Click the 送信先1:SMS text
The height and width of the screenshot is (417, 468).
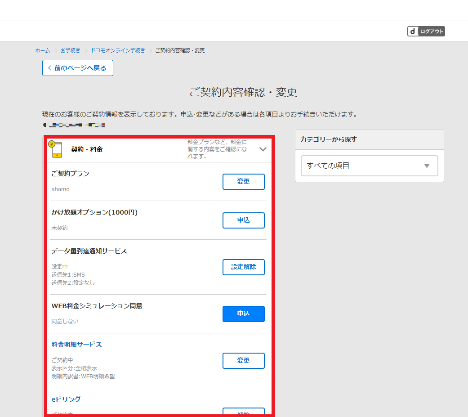(x=68, y=275)
